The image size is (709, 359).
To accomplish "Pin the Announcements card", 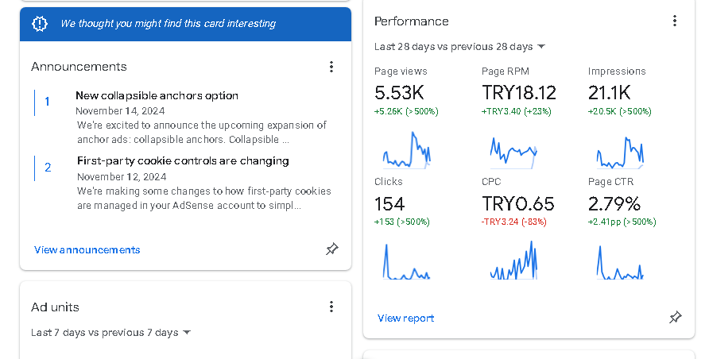I will coord(332,249).
